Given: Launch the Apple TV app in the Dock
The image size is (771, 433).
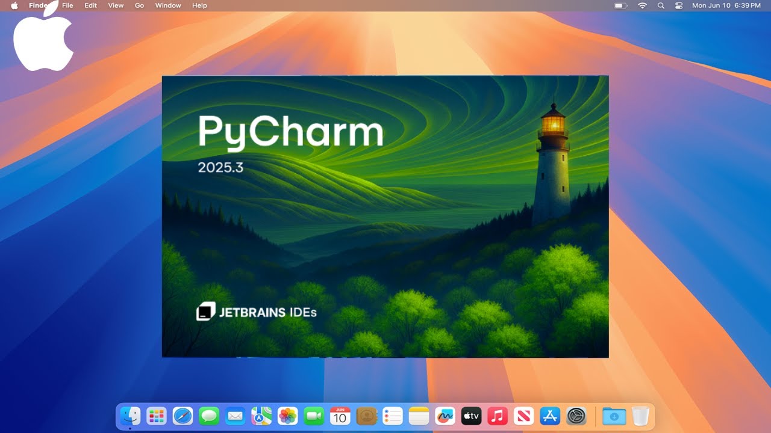Looking at the screenshot, I should click(471, 416).
